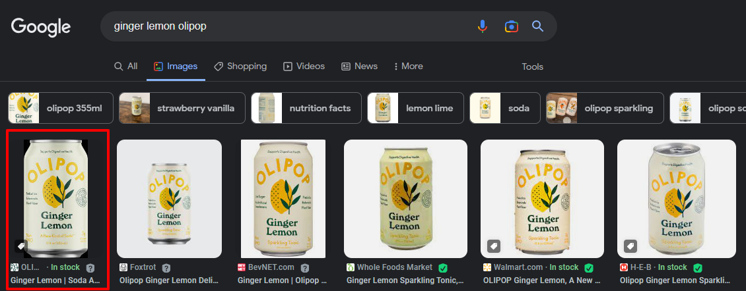Click the question badge next to Foxtrot
The width and height of the screenshot is (746, 291).
pyautogui.click(x=166, y=268)
